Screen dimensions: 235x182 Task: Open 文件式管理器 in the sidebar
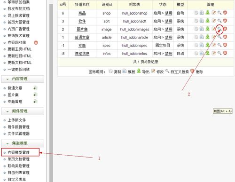click(x=19, y=134)
